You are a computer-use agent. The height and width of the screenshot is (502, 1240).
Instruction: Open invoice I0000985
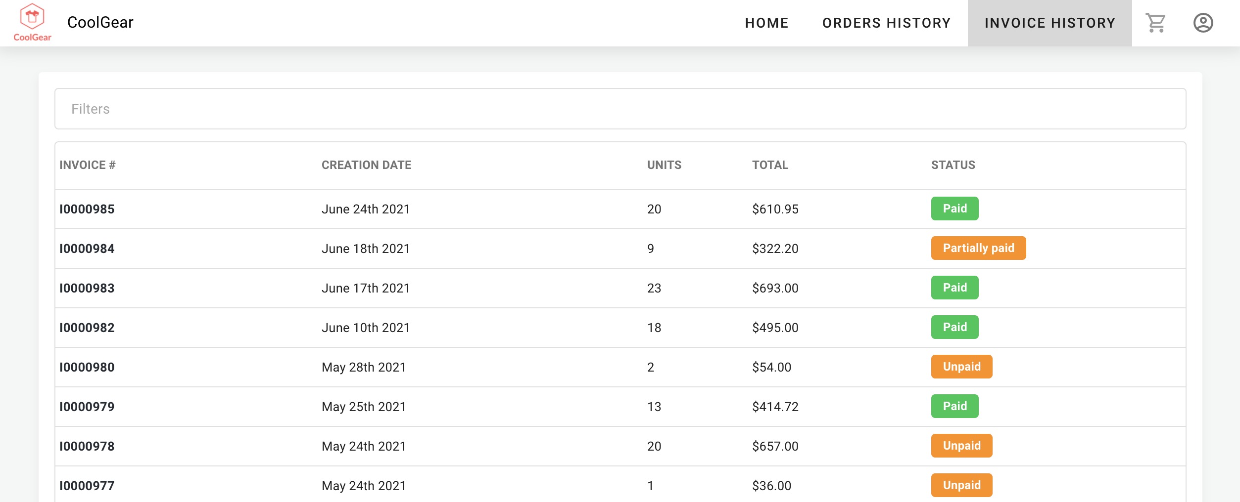coord(87,209)
